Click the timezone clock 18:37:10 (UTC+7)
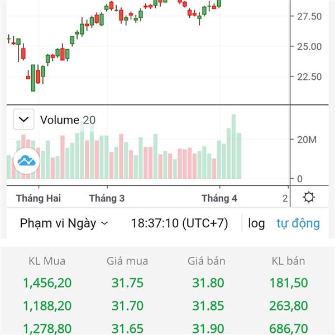 [179, 223]
